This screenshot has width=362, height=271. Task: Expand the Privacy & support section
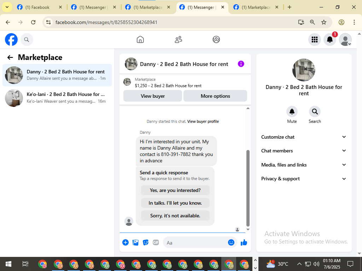(x=304, y=179)
